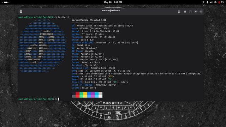Viewport: 226px width, 127px height.
Task: Show the tab overview grid
Action: [179, 12]
